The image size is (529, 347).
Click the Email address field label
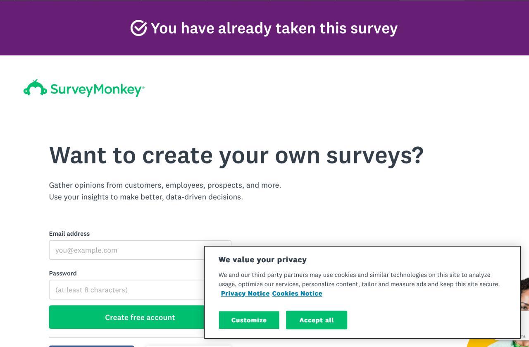69,234
